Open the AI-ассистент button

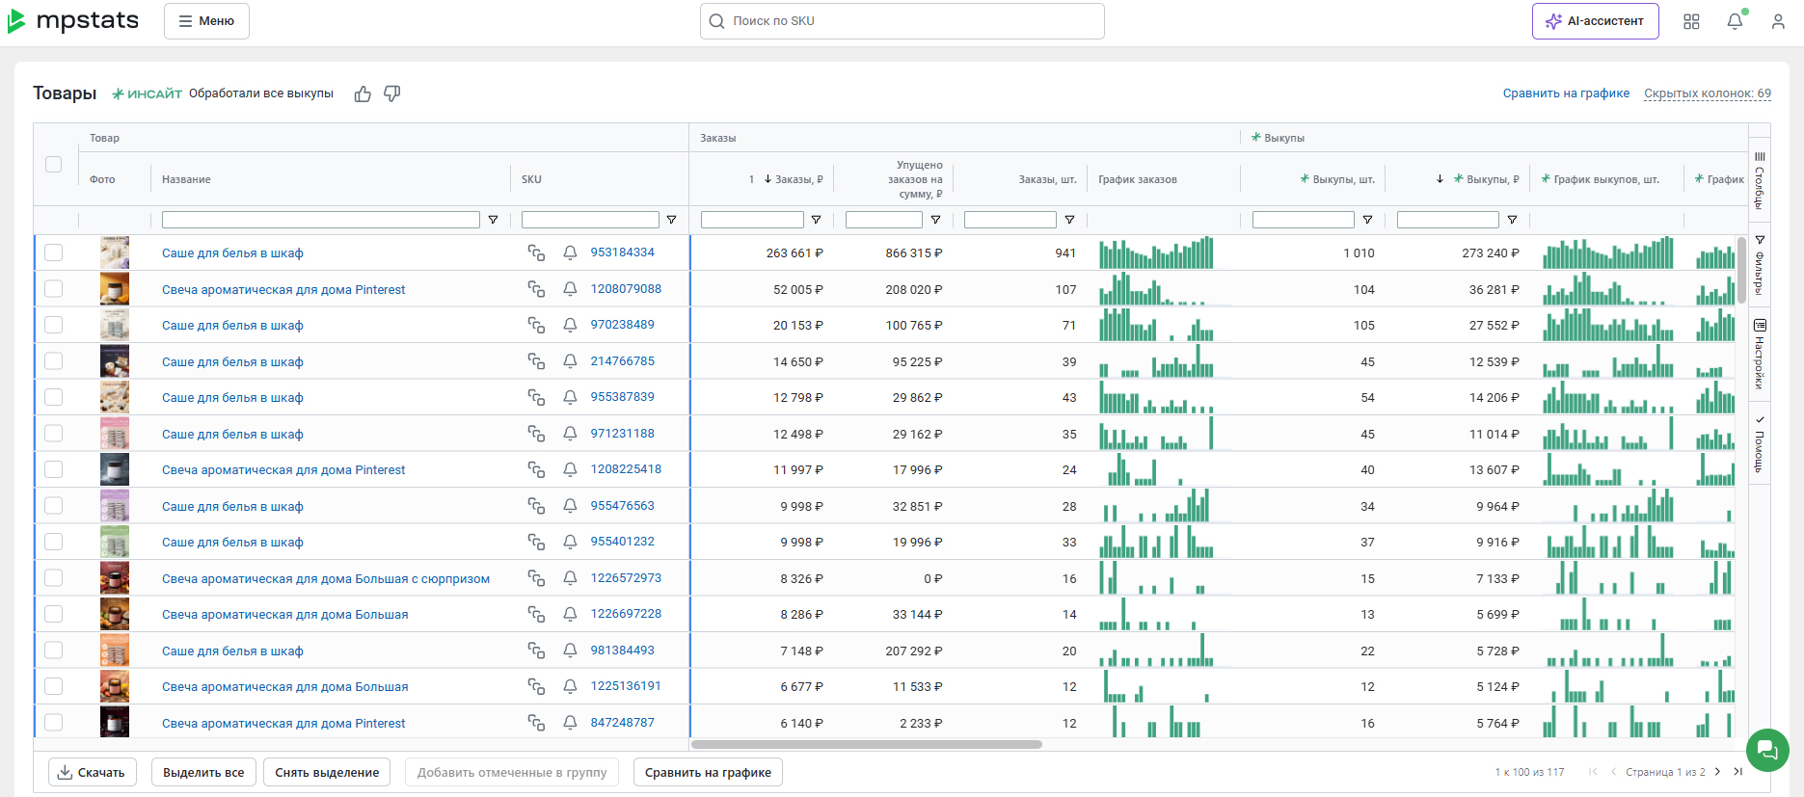tap(1596, 21)
